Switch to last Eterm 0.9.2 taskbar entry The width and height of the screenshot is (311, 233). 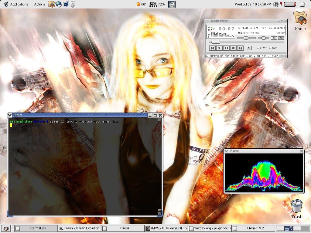pos(254,228)
